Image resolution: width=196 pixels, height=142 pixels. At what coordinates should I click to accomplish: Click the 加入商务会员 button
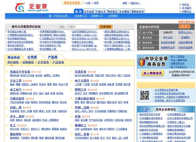point(153,73)
